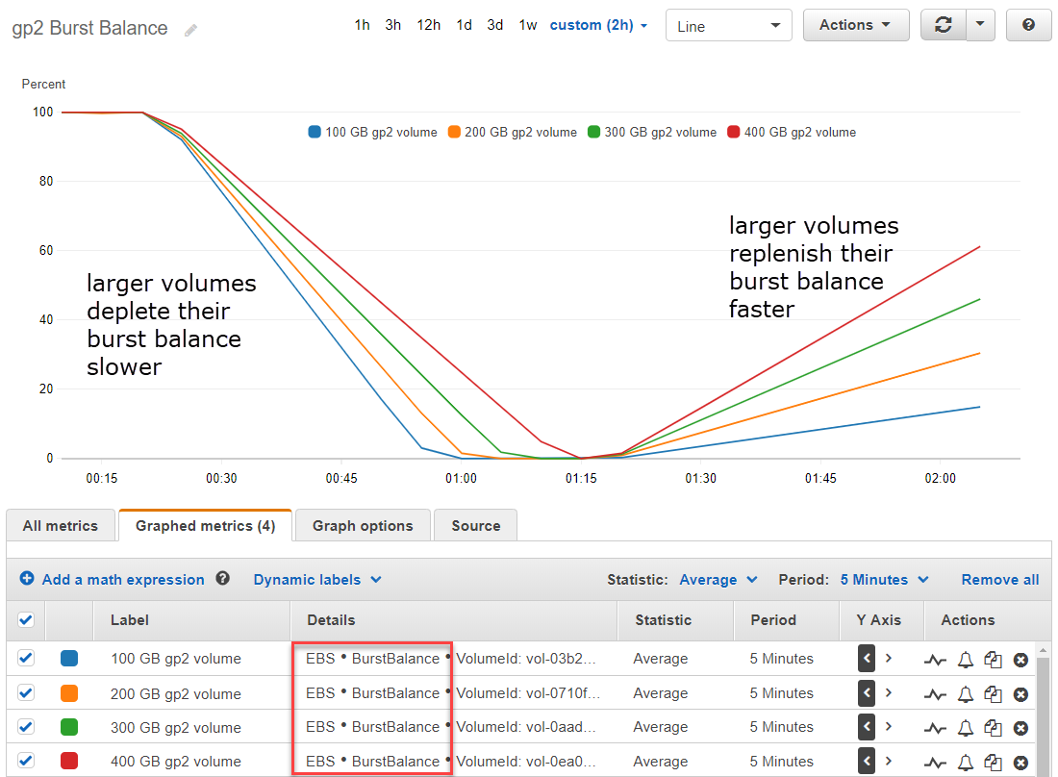Select the 3d time range
Viewport: 1058px width, 777px height.
coord(495,25)
